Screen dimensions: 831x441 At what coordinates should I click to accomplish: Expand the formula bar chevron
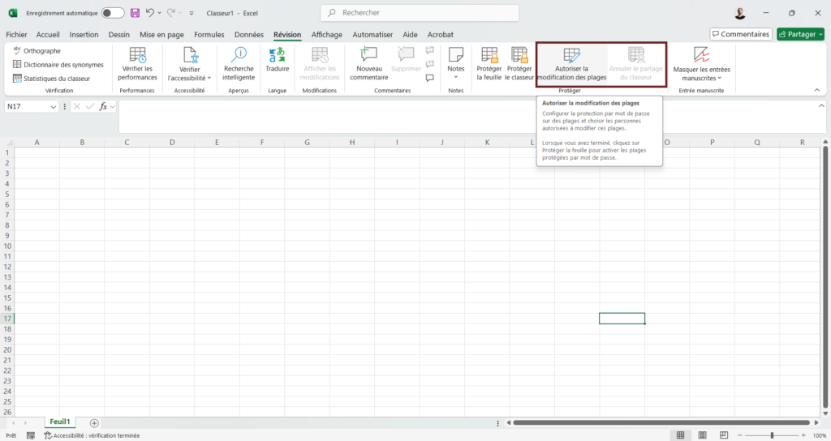[821, 106]
